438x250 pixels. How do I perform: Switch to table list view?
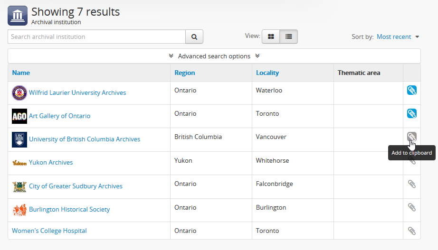[288, 37]
